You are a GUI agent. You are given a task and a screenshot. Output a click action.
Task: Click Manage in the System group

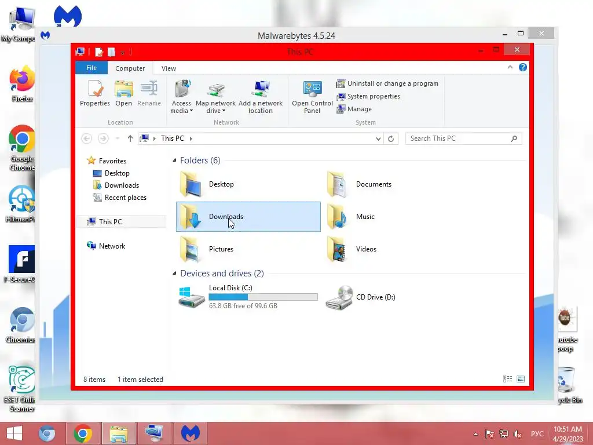point(354,109)
